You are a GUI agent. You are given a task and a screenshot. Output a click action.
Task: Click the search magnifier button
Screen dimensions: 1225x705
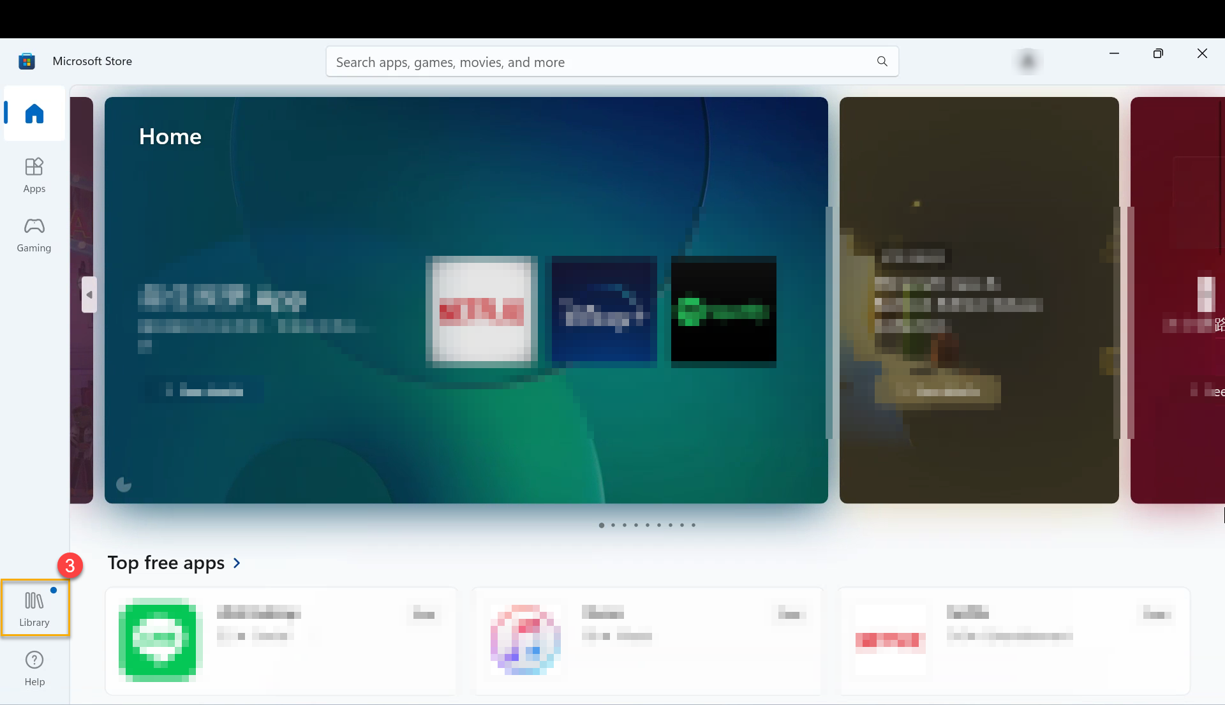[882, 61]
